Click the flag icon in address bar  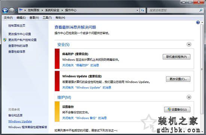point(21,10)
